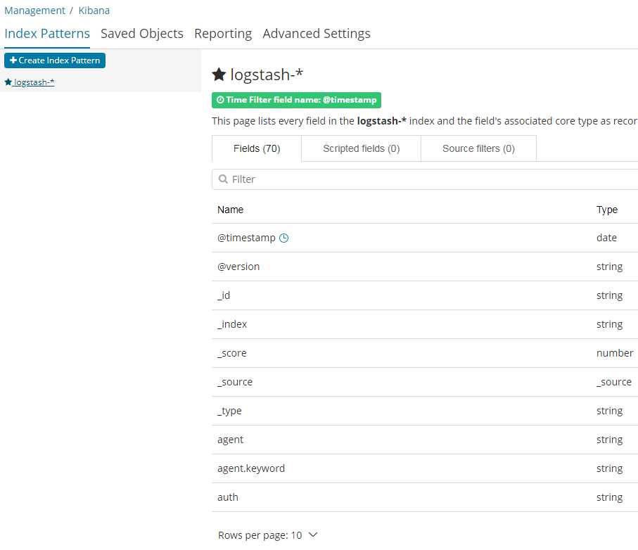Click the Kibana breadcrumb link

tap(94, 11)
